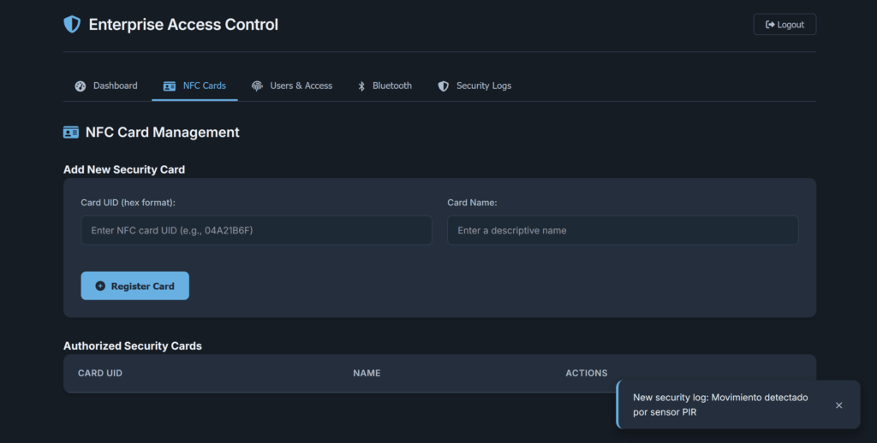Switch to the Users & Access tab
Image resolution: width=877 pixels, height=443 pixels.
(291, 86)
